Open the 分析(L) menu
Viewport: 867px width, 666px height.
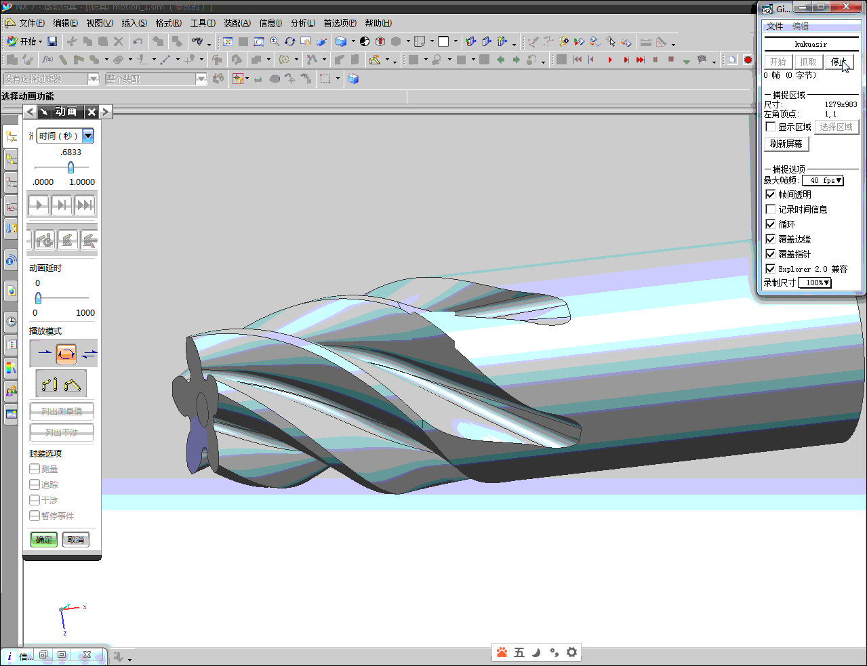click(x=303, y=23)
